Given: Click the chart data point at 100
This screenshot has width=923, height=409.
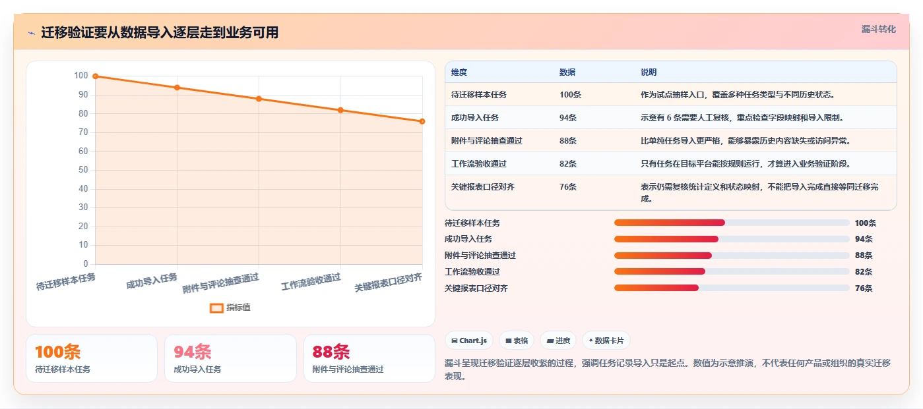Looking at the screenshot, I should pyautogui.click(x=96, y=76).
